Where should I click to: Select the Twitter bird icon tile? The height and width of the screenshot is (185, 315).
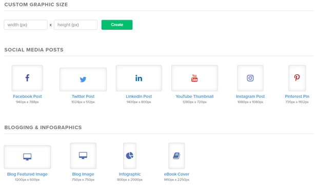pos(83,79)
